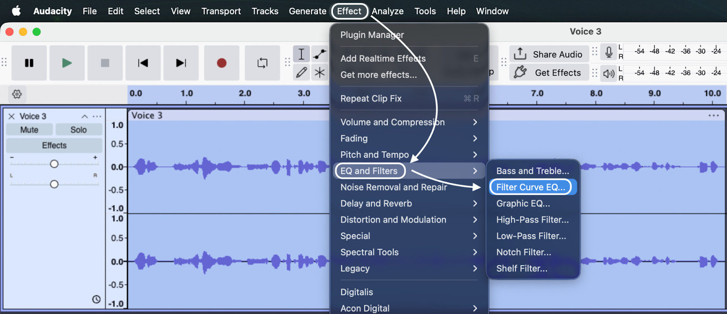This screenshot has width=727, height=314.
Task: Open timeline options gear icon
Action: coord(17,94)
